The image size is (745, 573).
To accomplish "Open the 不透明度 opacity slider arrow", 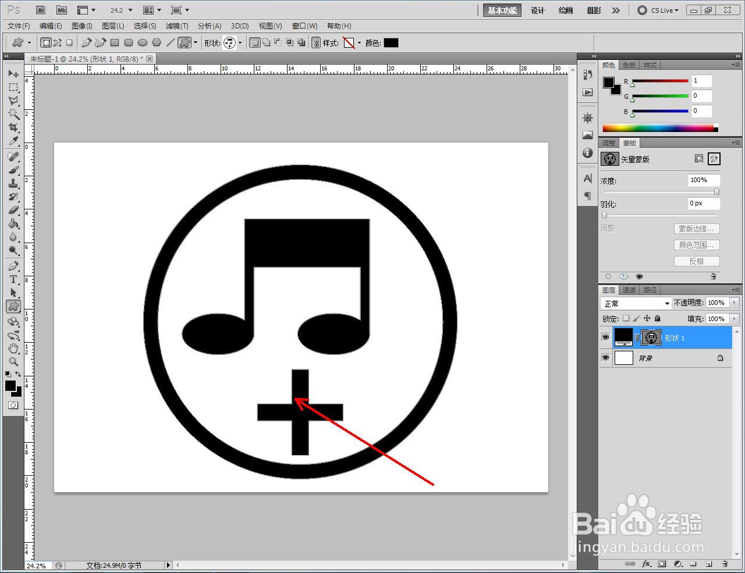I will [x=734, y=302].
